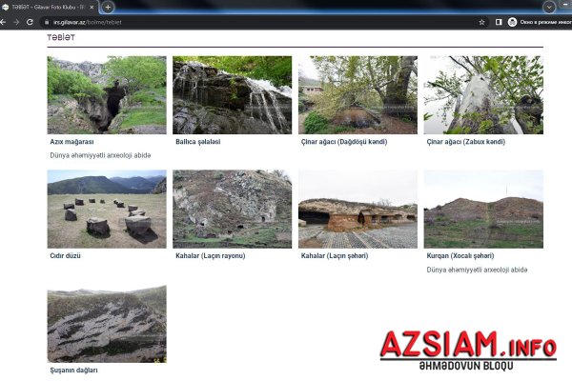Open the Azıx mağarası photo thumbnail

(107, 95)
